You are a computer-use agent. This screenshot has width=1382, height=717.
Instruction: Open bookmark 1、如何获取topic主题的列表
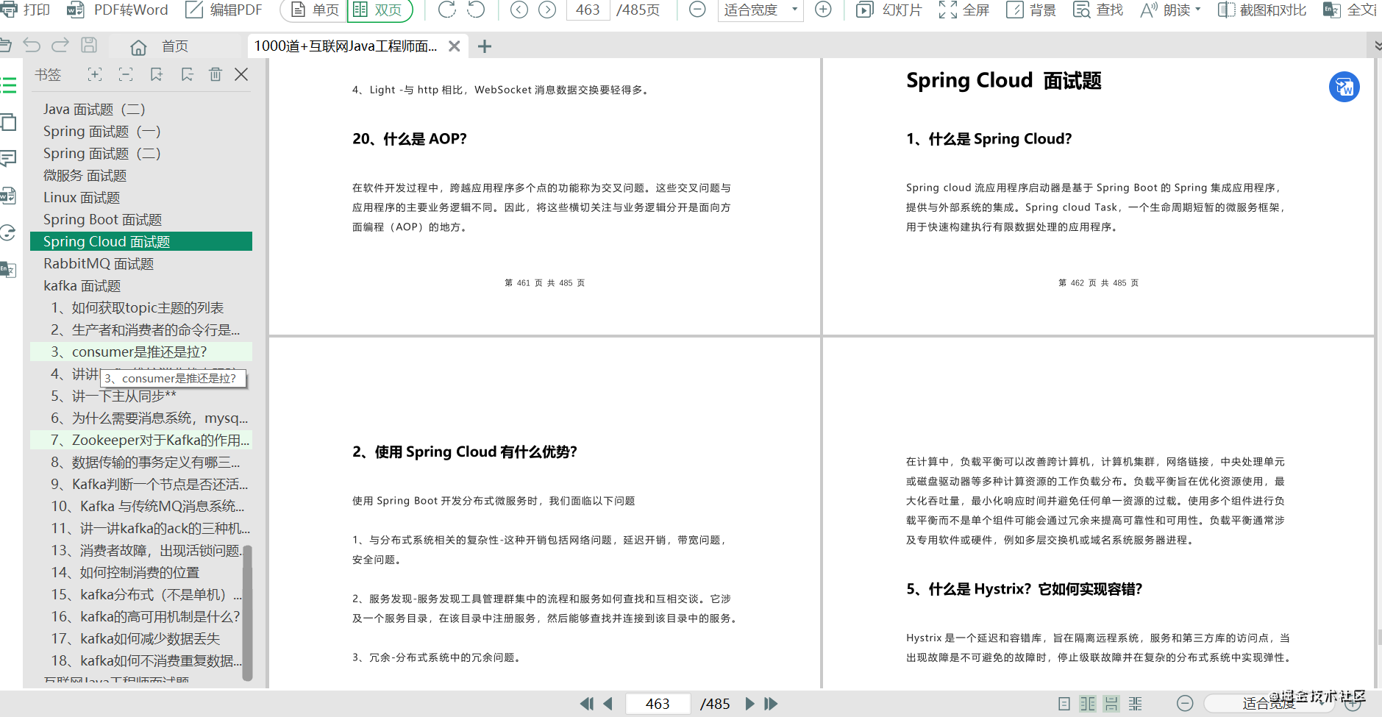click(x=137, y=308)
